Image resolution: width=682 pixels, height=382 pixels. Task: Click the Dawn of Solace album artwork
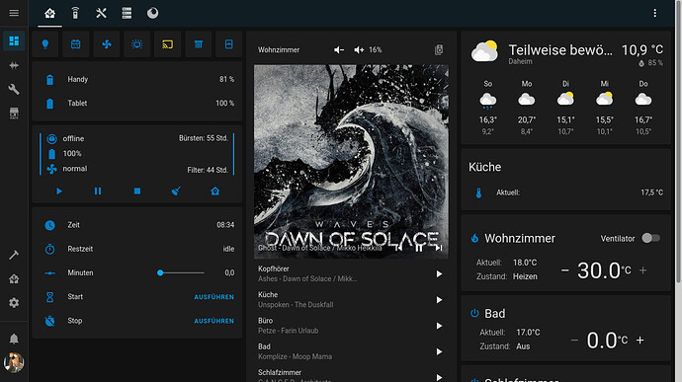coord(351,162)
